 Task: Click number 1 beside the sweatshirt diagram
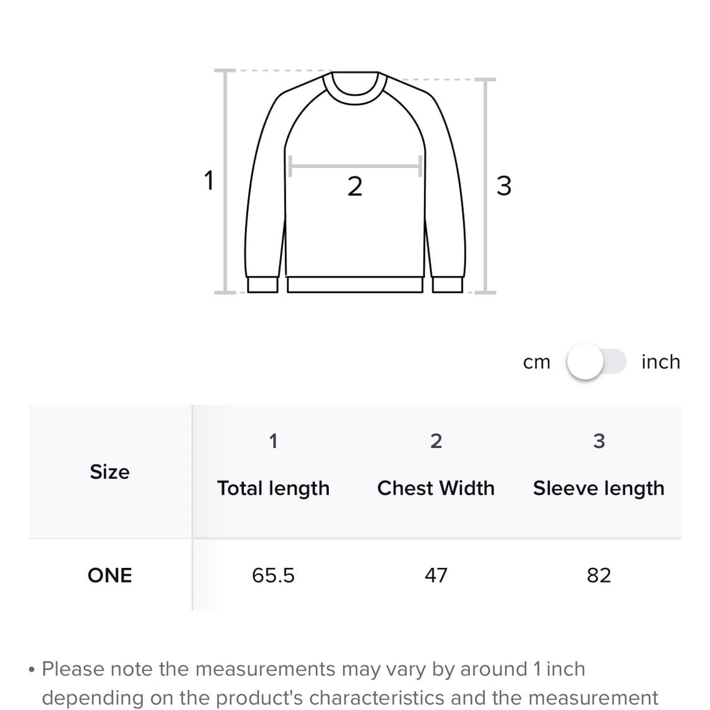coord(209,180)
